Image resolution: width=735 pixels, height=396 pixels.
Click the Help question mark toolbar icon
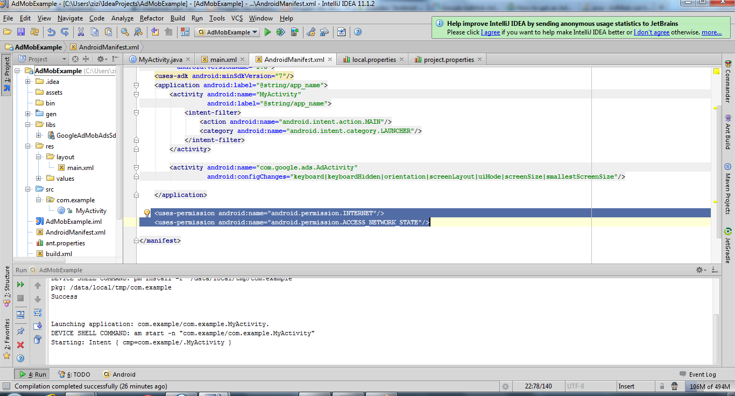point(358,32)
